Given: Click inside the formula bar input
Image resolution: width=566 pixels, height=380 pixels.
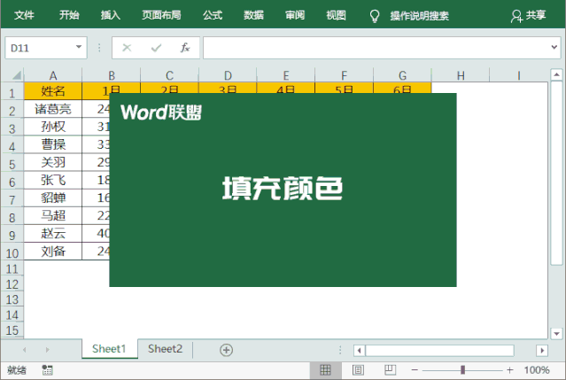Looking at the screenshot, I should [376, 48].
